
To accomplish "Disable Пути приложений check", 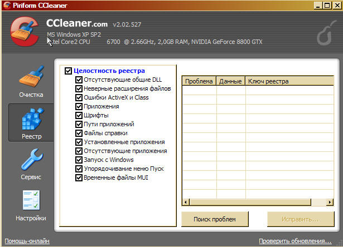I will click(79, 124).
